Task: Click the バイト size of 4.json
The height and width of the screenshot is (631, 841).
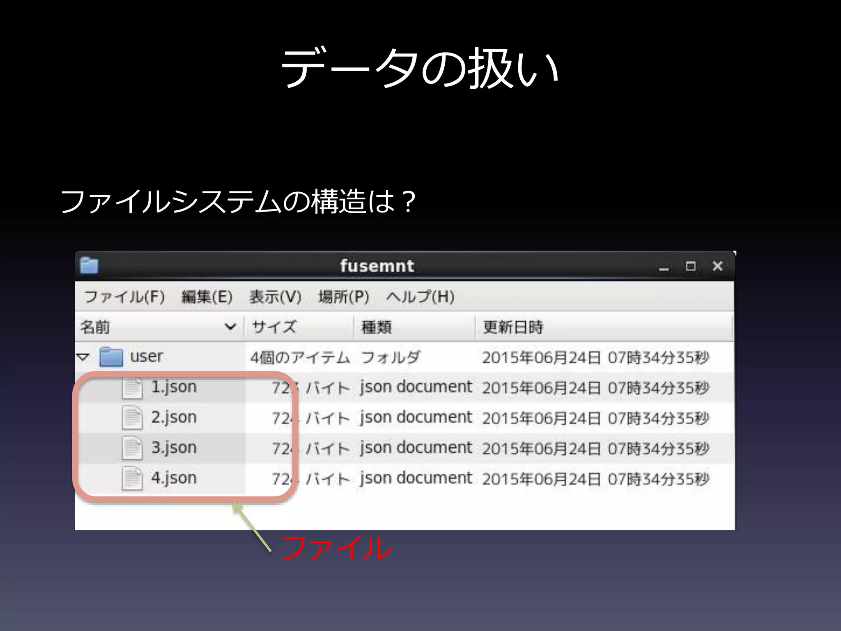Action: click(x=311, y=479)
